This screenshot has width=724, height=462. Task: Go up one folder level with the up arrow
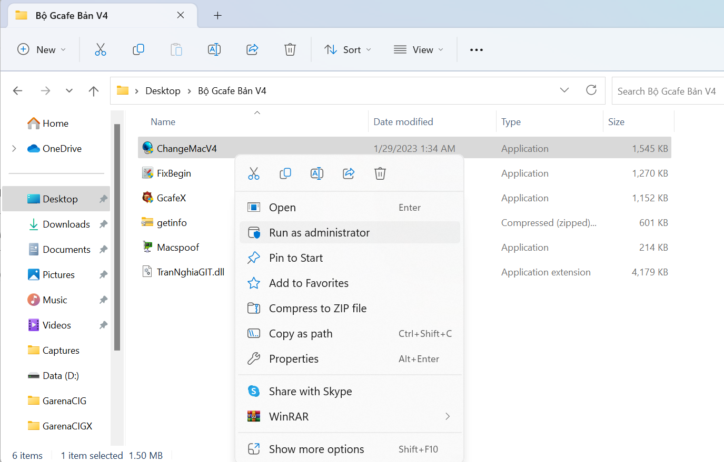click(x=94, y=91)
